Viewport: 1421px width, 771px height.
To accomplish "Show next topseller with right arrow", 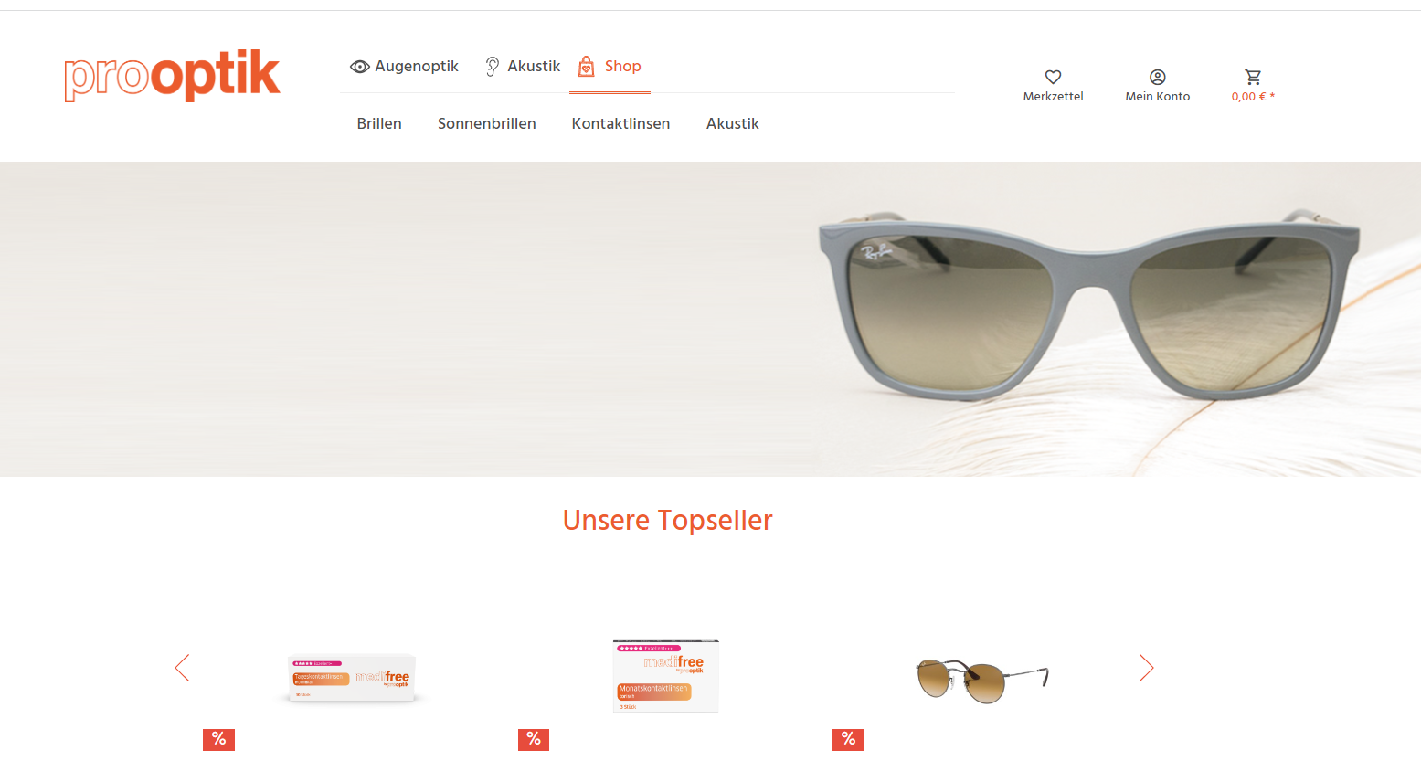I will point(1146,668).
